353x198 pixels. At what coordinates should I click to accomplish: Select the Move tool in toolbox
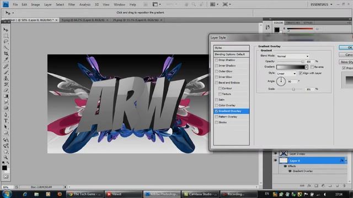coord(6,30)
